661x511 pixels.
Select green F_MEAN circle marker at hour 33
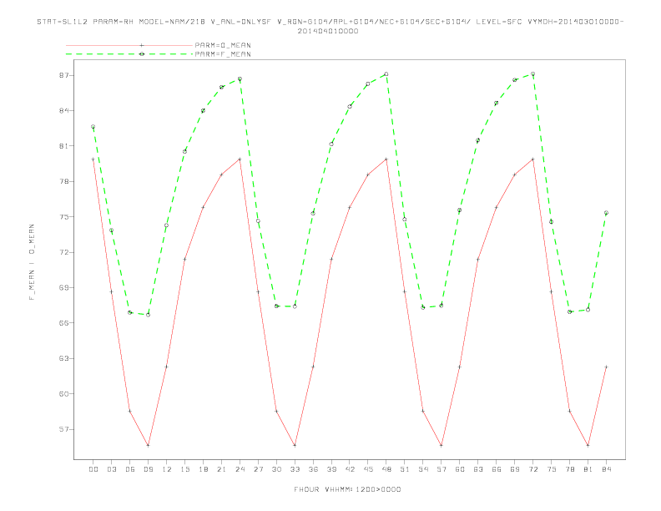(x=295, y=306)
